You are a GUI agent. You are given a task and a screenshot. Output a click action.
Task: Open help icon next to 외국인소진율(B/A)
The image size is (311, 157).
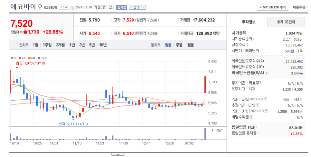pos(267,73)
